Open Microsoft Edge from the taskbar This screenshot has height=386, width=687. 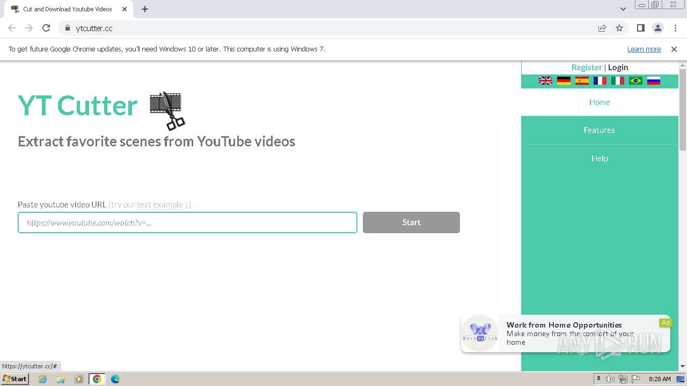(115, 379)
